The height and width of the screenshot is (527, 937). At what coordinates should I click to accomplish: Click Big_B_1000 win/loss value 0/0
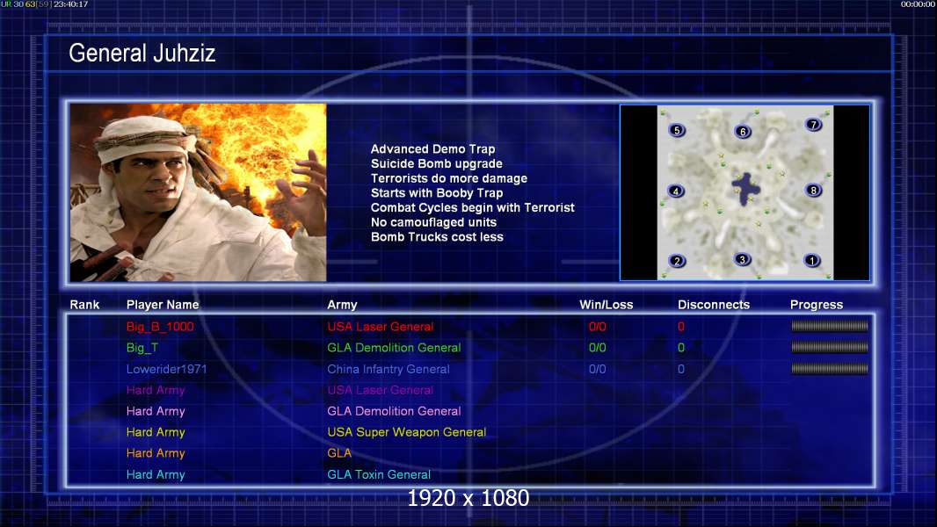point(597,327)
